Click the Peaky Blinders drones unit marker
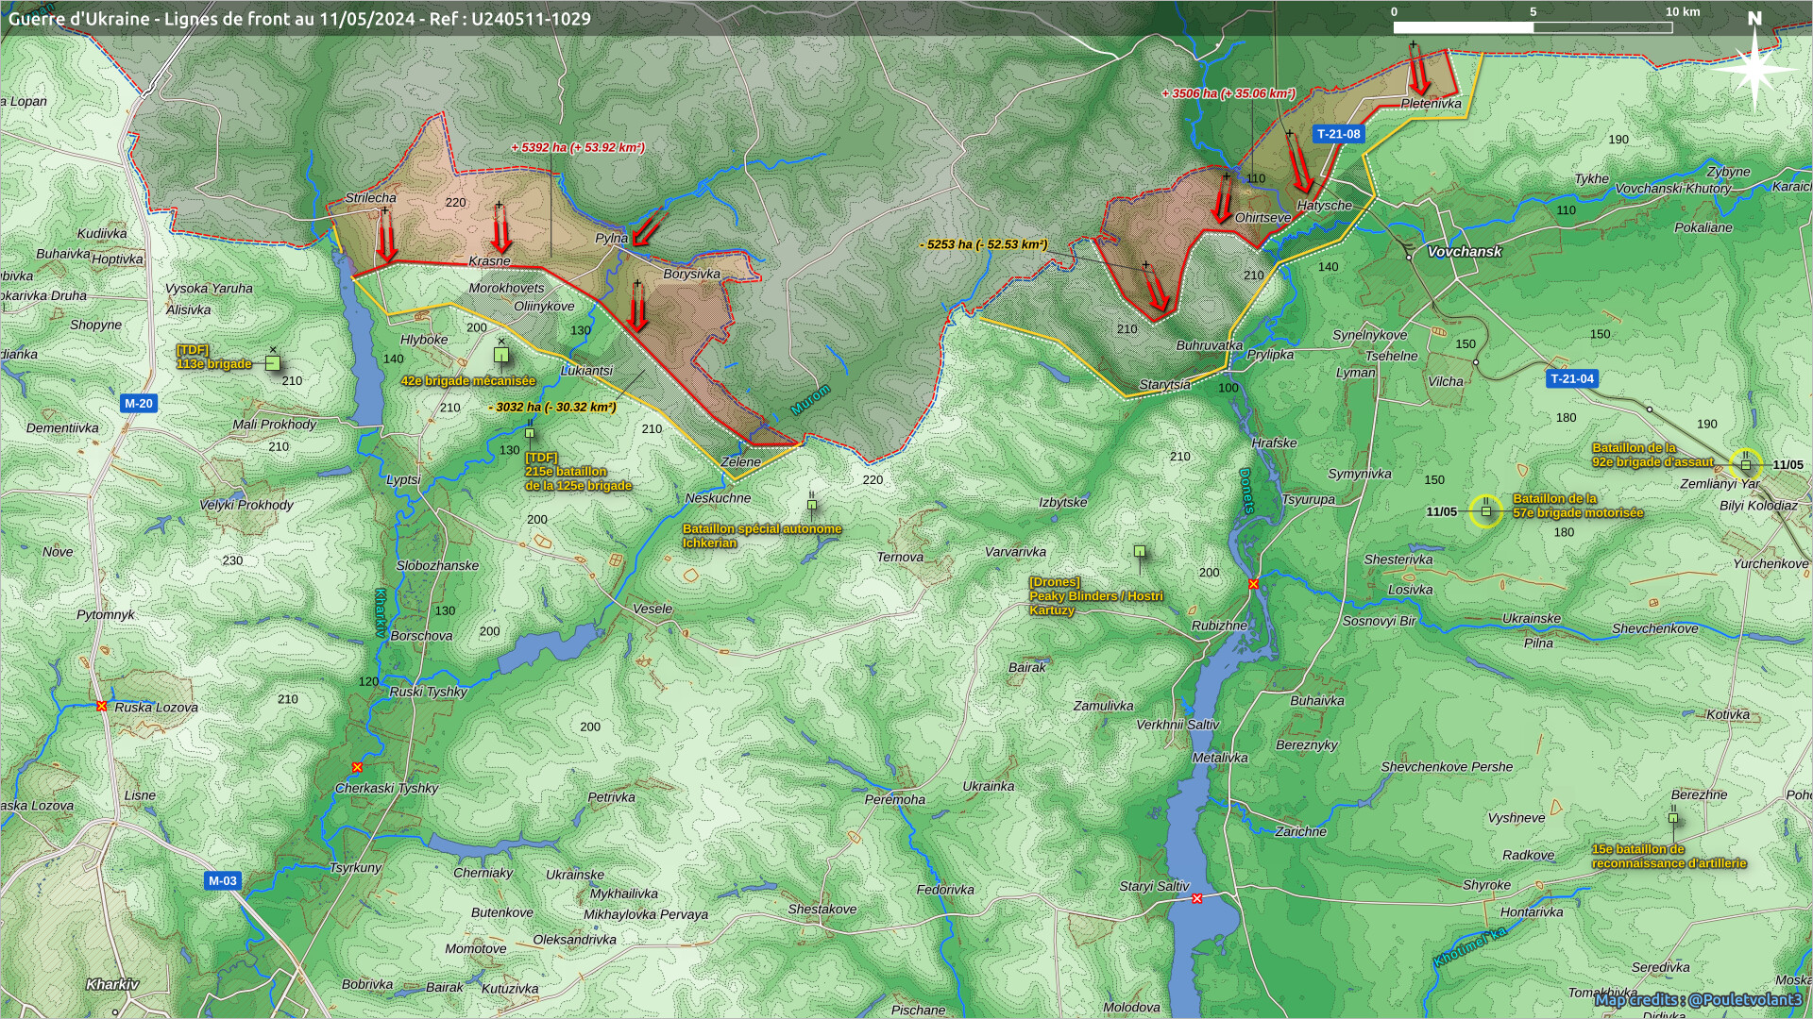 pos(1139,551)
